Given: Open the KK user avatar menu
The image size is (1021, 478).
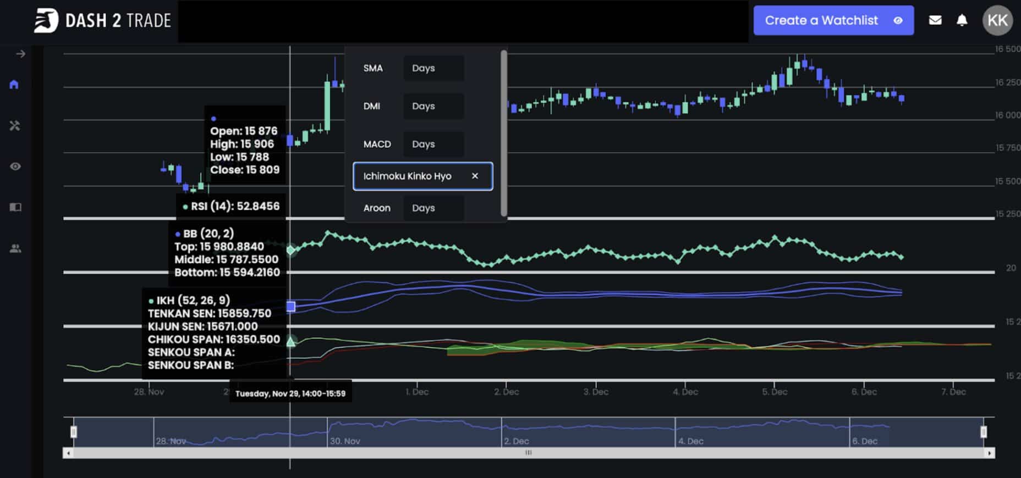Looking at the screenshot, I should click(x=997, y=20).
